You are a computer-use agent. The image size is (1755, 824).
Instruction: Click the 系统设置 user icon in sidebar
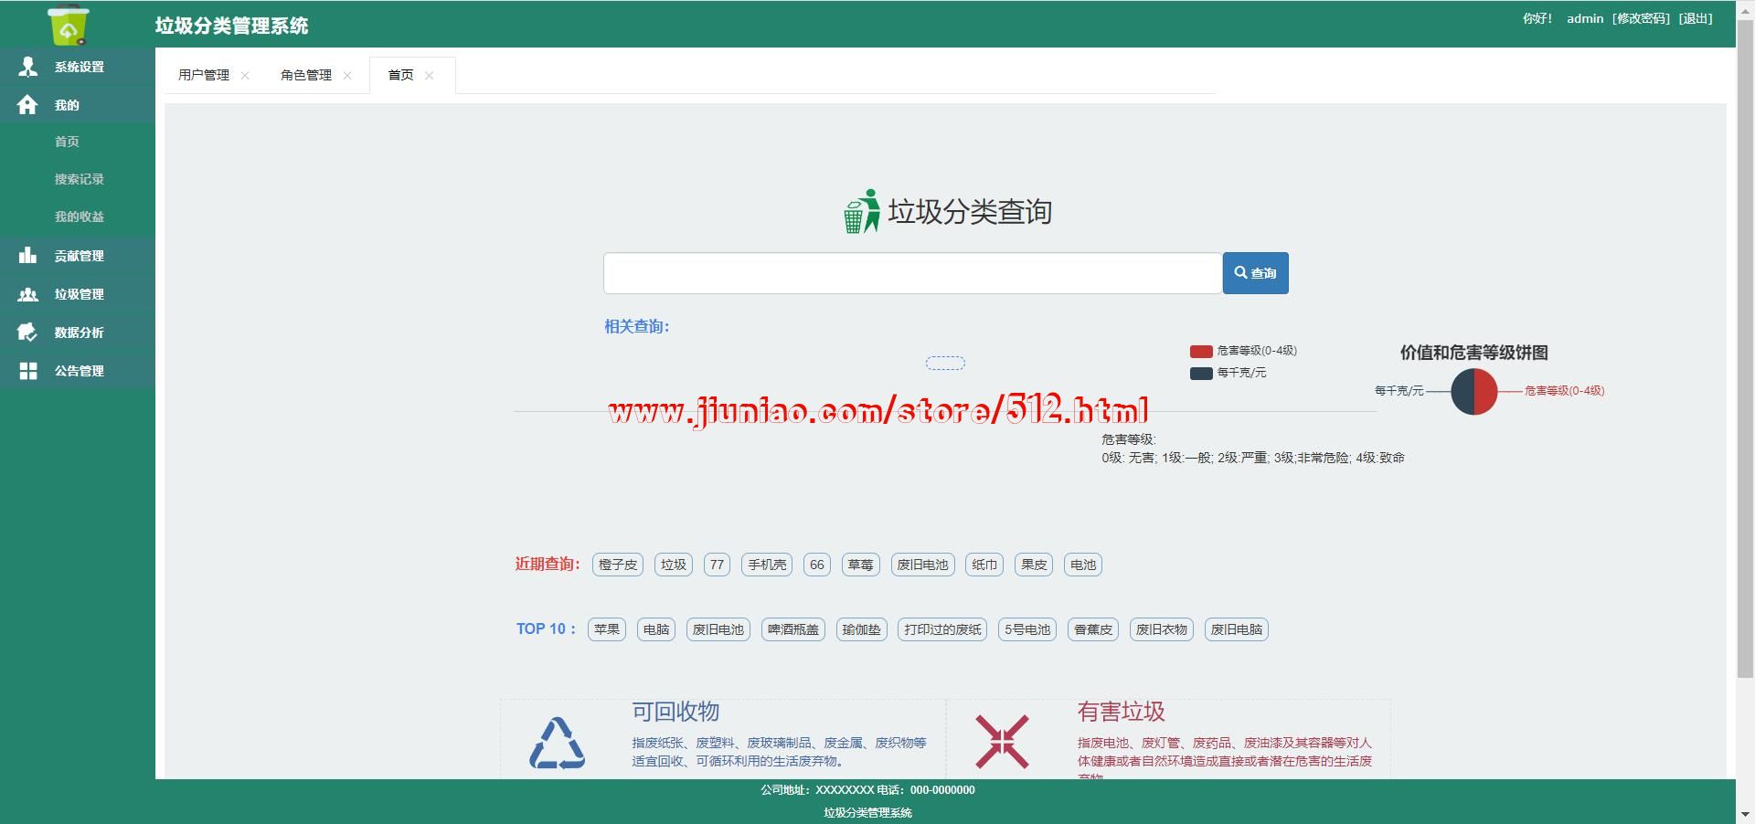[x=27, y=67]
